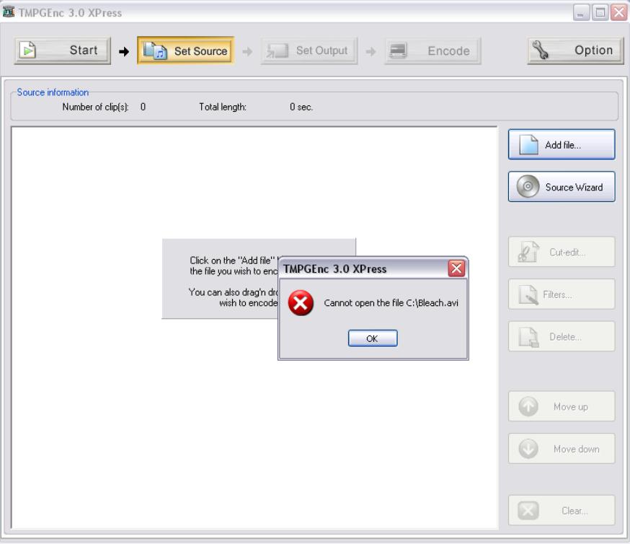Click the Start step button
The height and width of the screenshot is (544, 630).
62,51
